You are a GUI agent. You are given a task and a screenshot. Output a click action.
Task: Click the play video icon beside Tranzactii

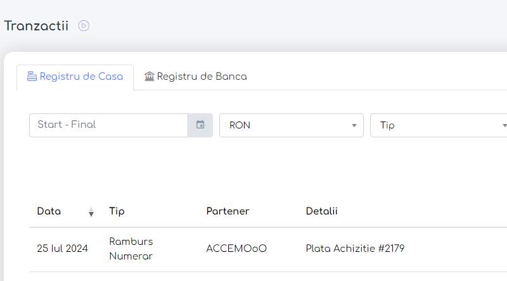(84, 26)
